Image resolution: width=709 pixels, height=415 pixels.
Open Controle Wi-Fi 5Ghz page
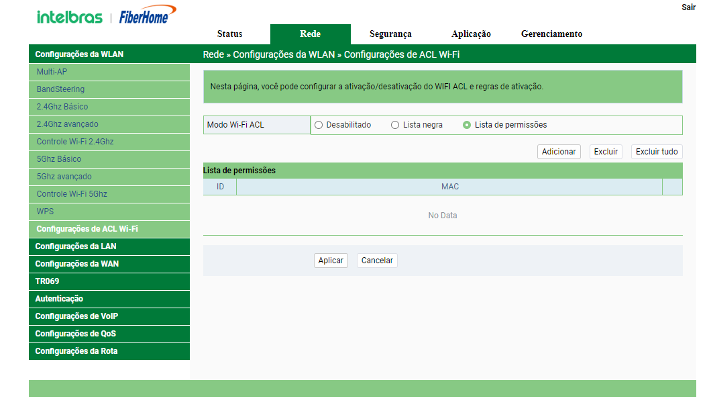[x=109, y=194]
